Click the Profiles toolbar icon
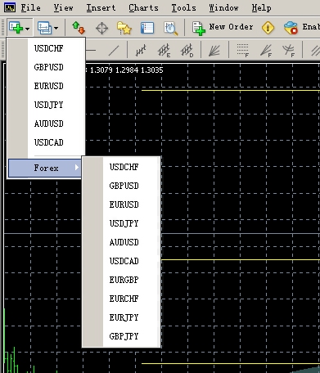This screenshot has width=320, height=373. pos(45,28)
